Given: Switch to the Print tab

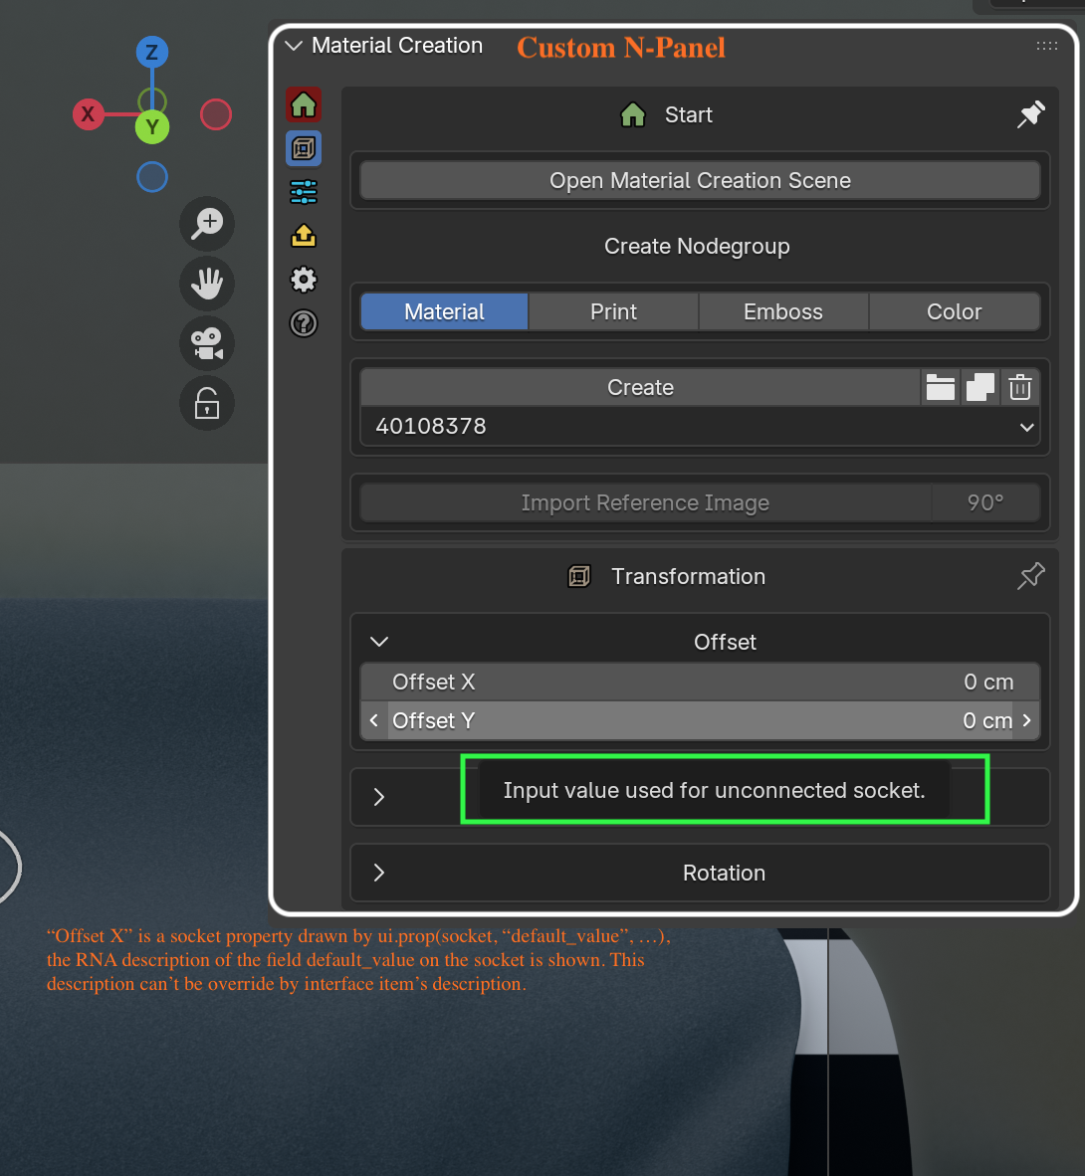Looking at the screenshot, I should tap(614, 312).
